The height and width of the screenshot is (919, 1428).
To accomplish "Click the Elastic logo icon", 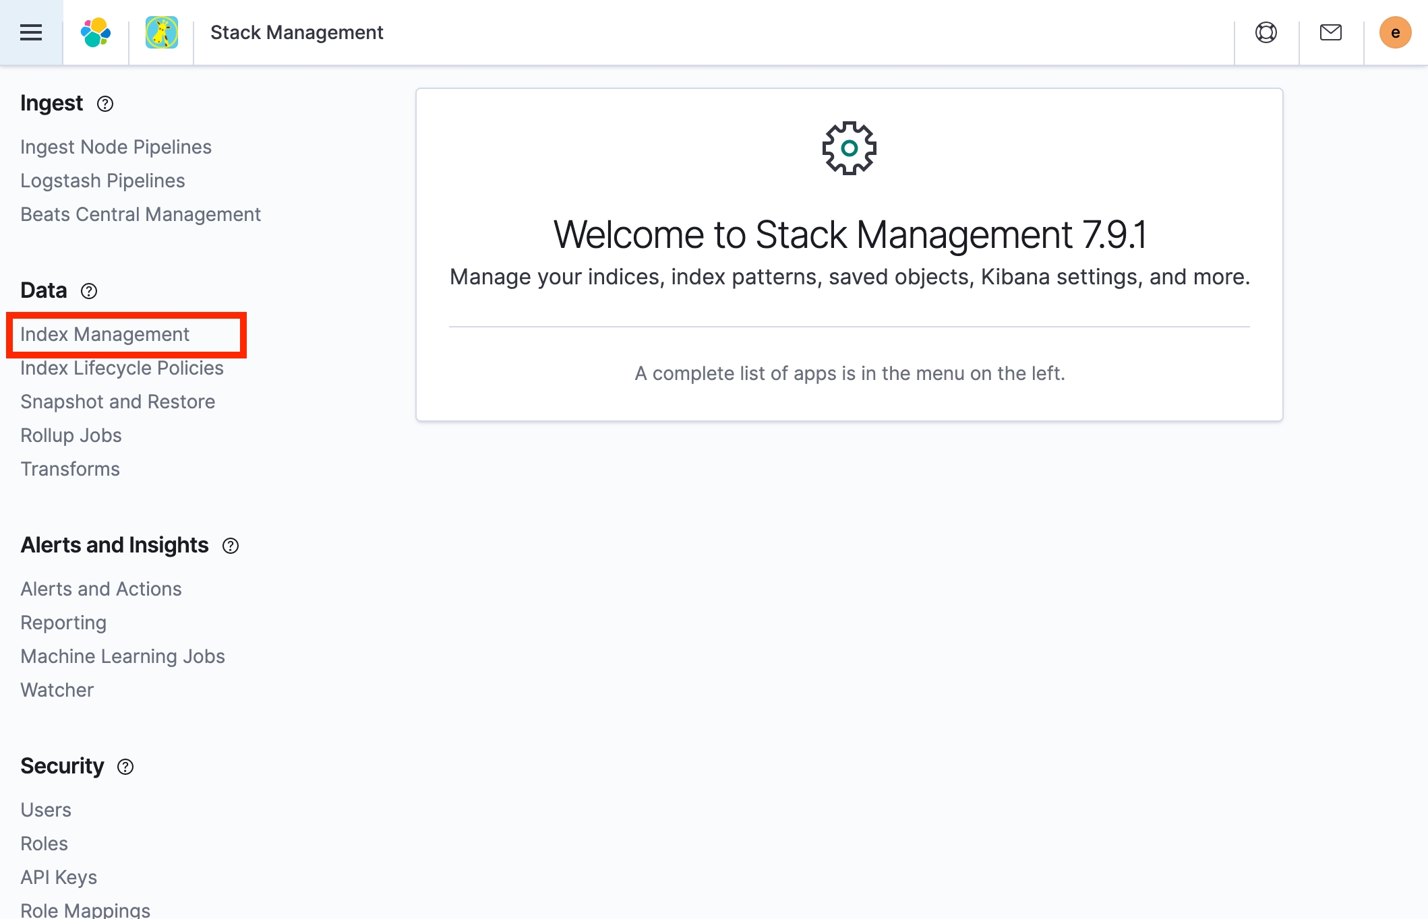I will click(96, 32).
